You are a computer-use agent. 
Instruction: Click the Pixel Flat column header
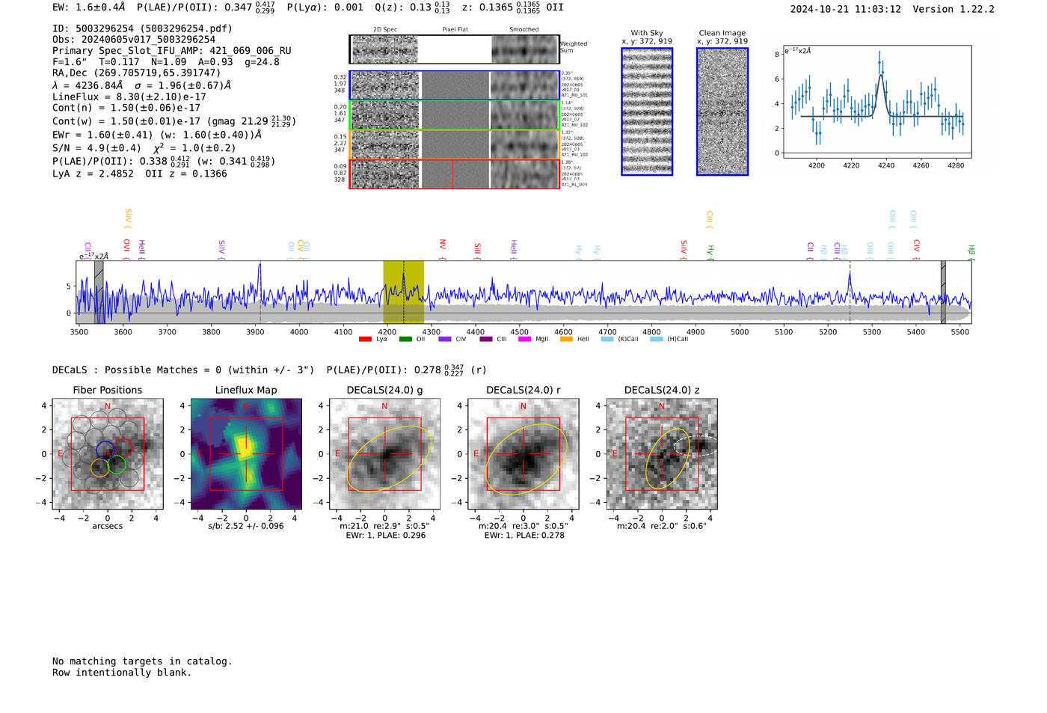point(455,30)
